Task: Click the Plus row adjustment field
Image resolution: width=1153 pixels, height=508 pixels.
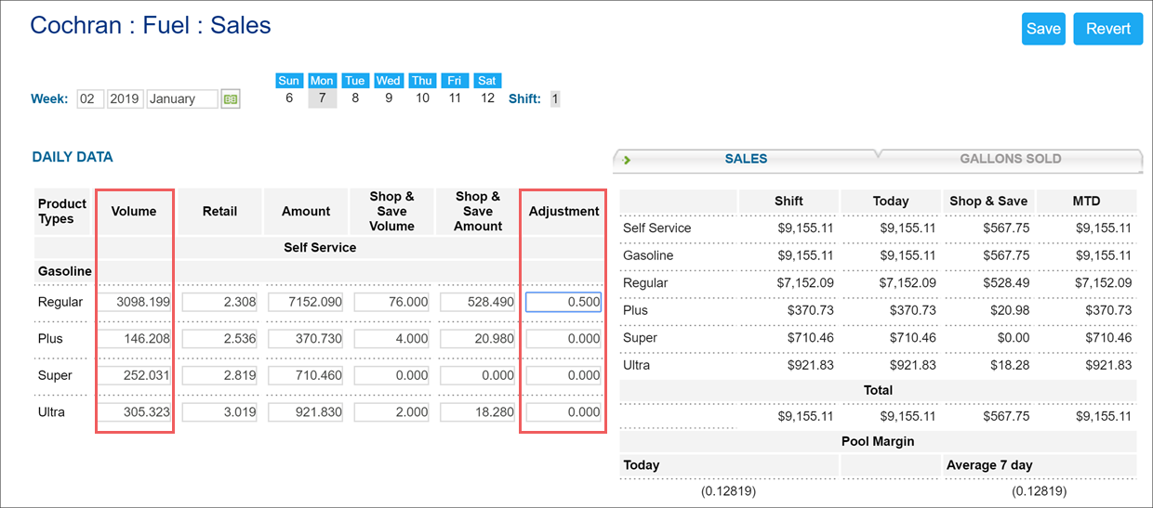Action: click(563, 339)
